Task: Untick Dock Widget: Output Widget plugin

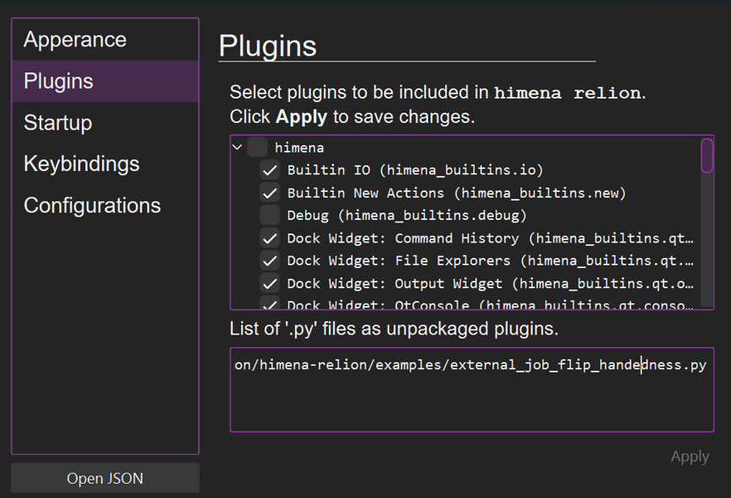Action: pos(270,284)
